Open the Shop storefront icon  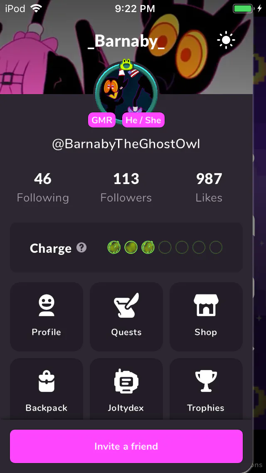[206, 305]
